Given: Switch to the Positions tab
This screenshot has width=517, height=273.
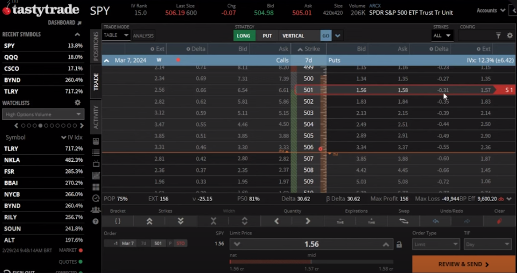Looking at the screenshot, I should click(96, 46).
